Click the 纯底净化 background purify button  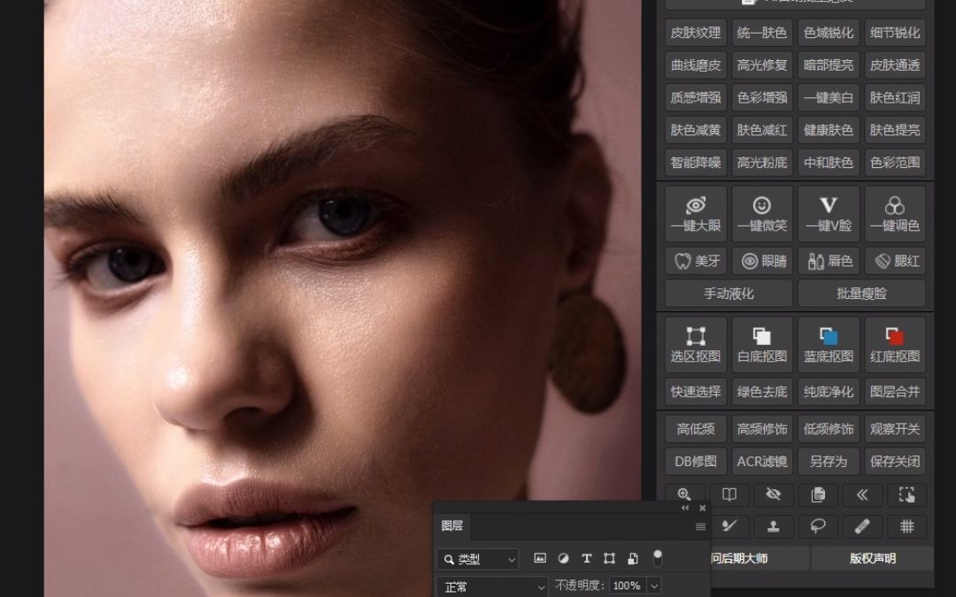click(x=829, y=392)
